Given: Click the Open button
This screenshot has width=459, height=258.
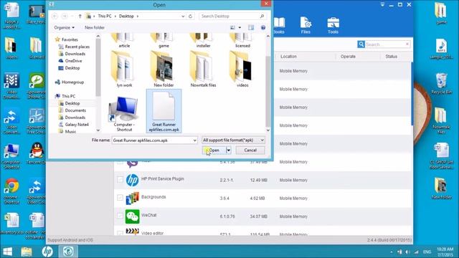Looking at the screenshot, I should (214, 150).
